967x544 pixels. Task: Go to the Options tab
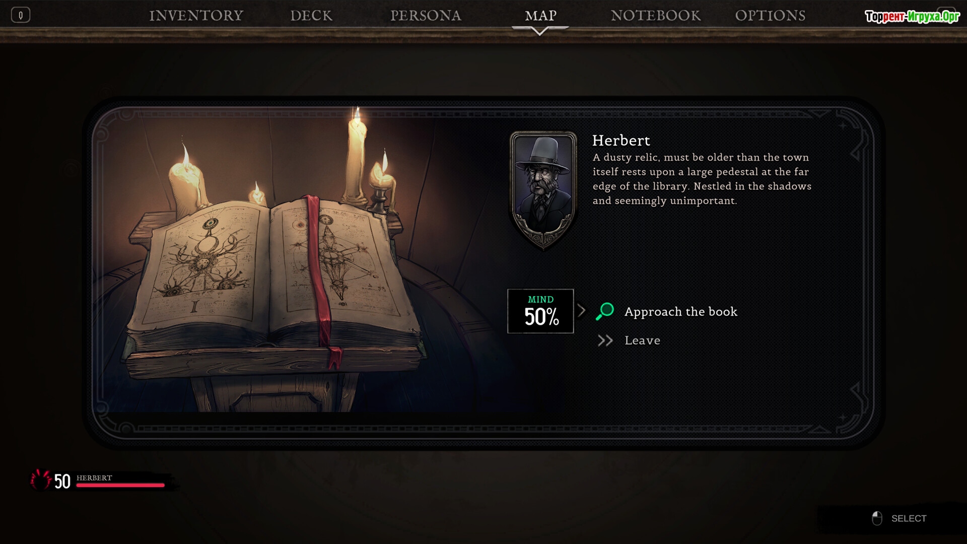pyautogui.click(x=770, y=16)
